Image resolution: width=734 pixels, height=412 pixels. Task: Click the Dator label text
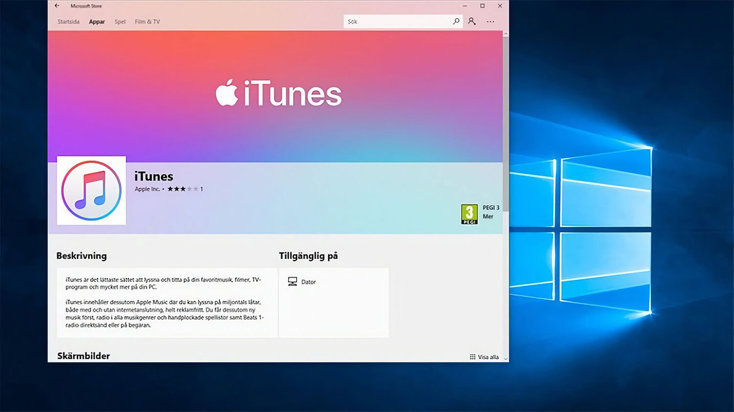coord(308,282)
